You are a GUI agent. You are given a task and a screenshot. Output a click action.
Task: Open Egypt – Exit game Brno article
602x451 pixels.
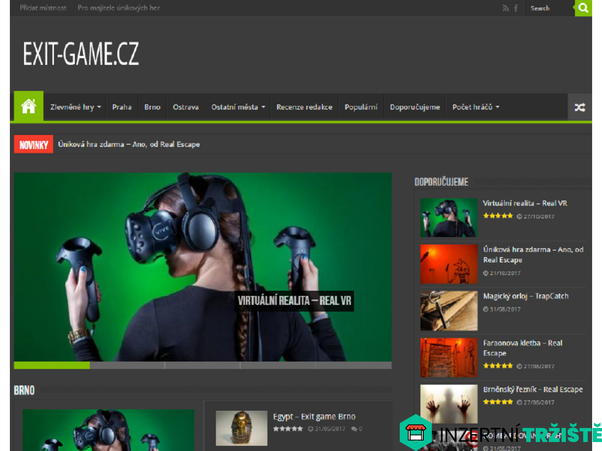(314, 417)
